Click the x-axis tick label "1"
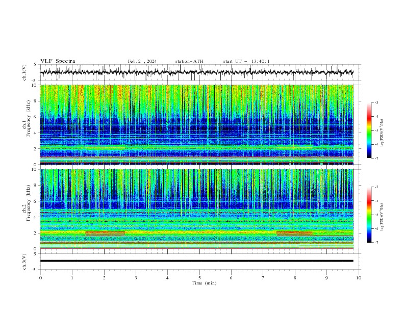This screenshot has width=404, height=312. tap(72, 278)
